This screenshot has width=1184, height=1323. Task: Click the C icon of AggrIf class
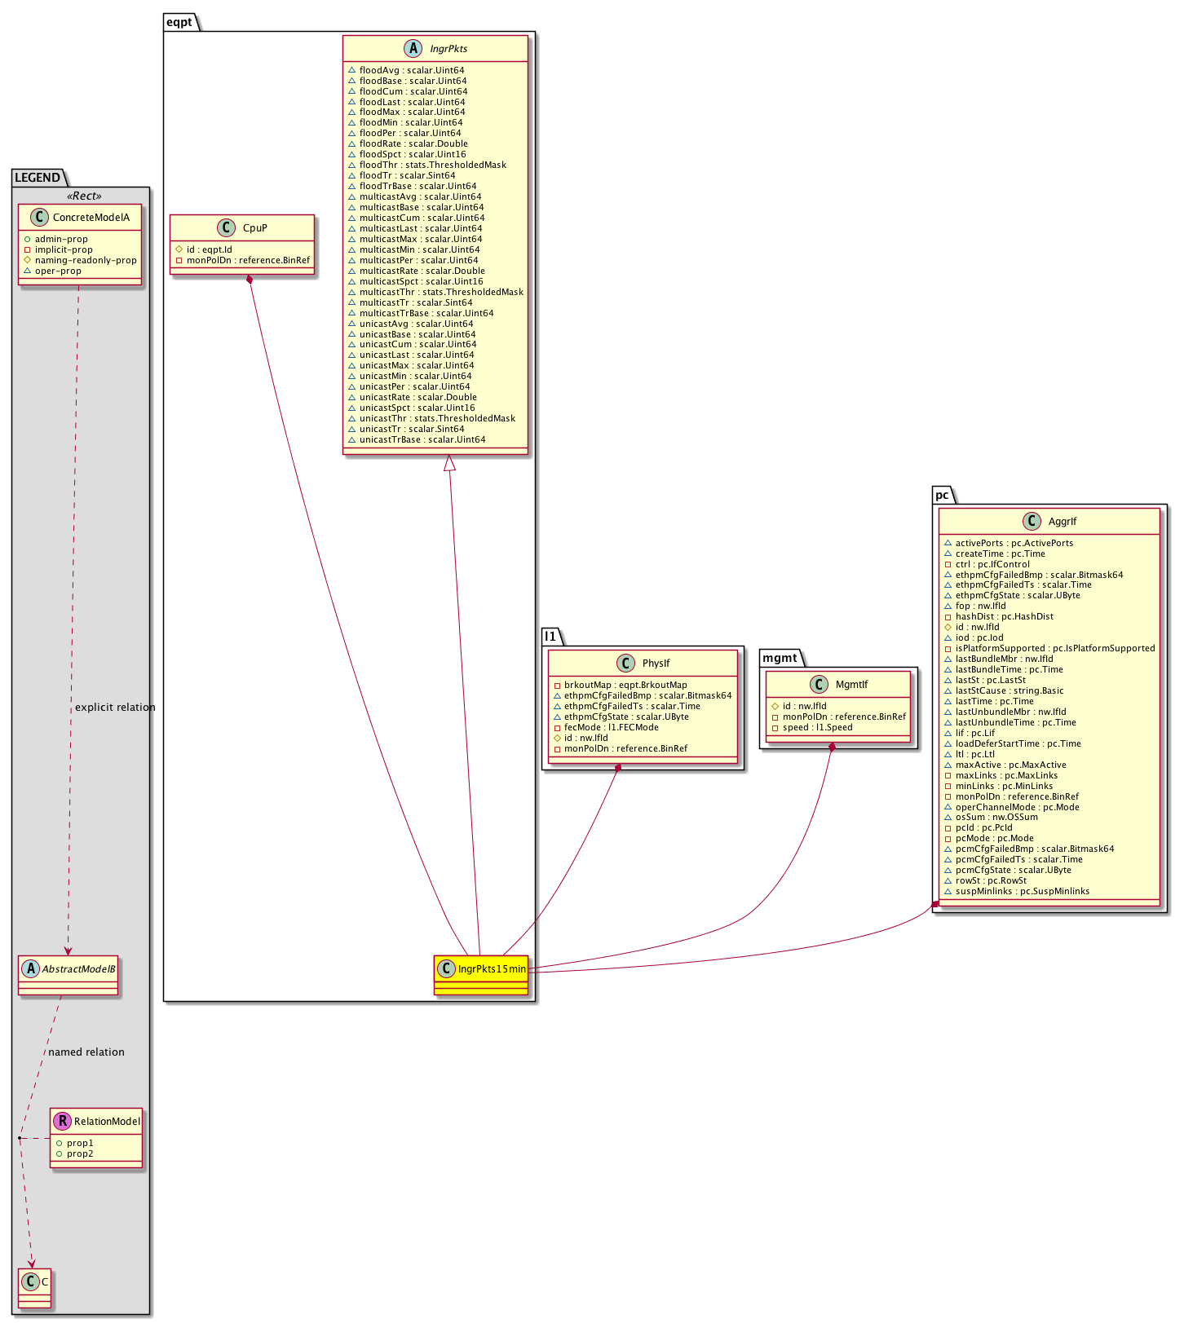point(1032,522)
